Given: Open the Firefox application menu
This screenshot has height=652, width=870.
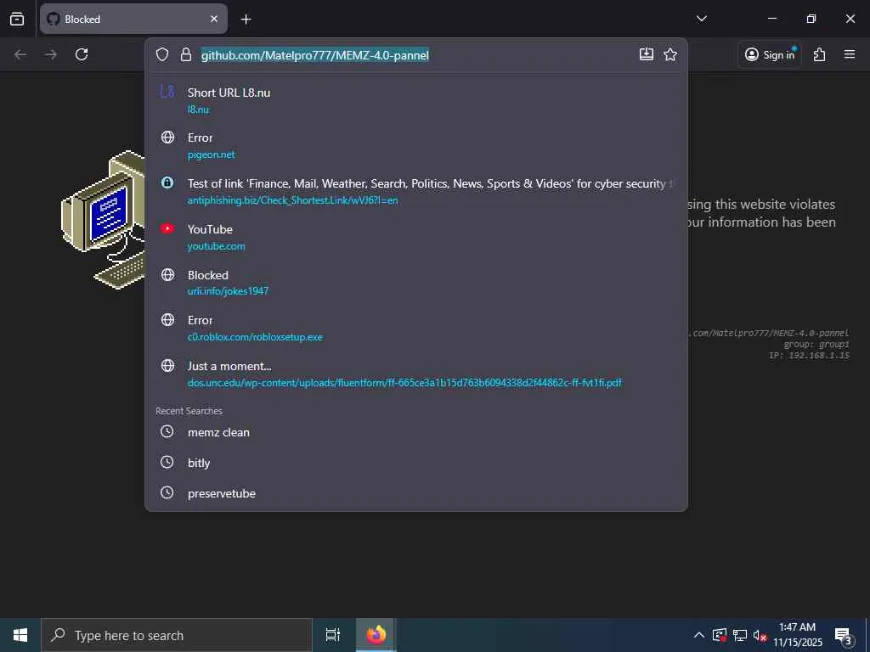Looking at the screenshot, I should 850,54.
